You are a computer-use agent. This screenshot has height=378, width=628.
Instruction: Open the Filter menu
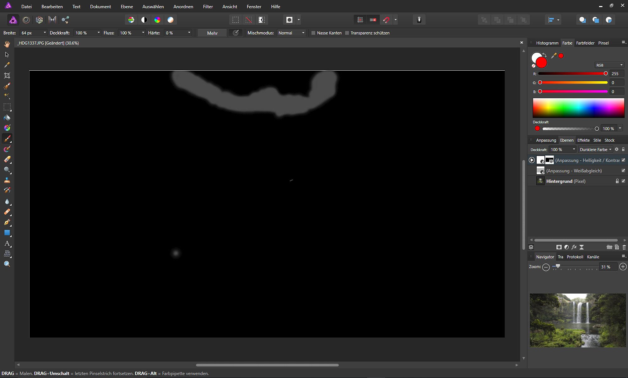pos(208,7)
